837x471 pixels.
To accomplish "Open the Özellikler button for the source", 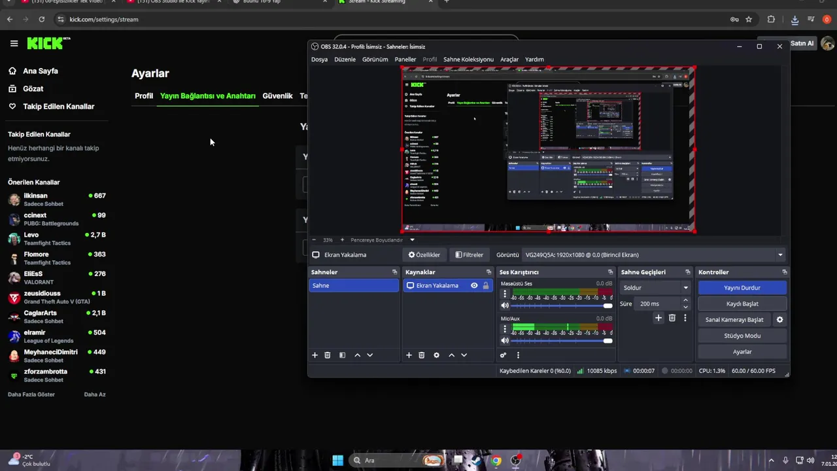I will pyautogui.click(x=424, y=255).
